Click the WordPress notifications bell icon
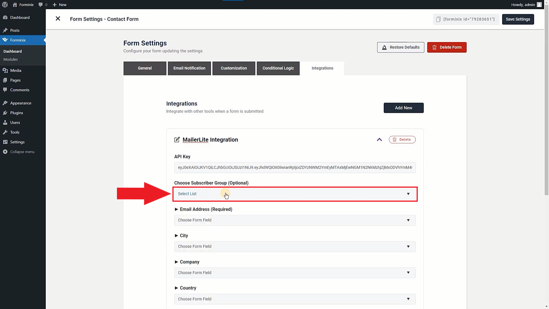549x309 pixels. click(40, 4)
